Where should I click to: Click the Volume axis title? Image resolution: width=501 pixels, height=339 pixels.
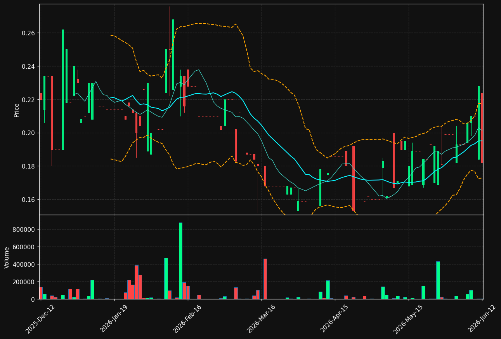tap(7, 257)
